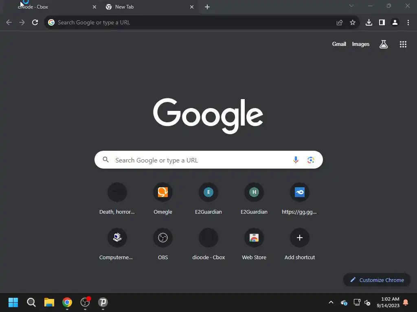The width and height of the screenshot is (417, 312).
Task: Open the three-dot Chrome menu
Action: pos(408,23)
